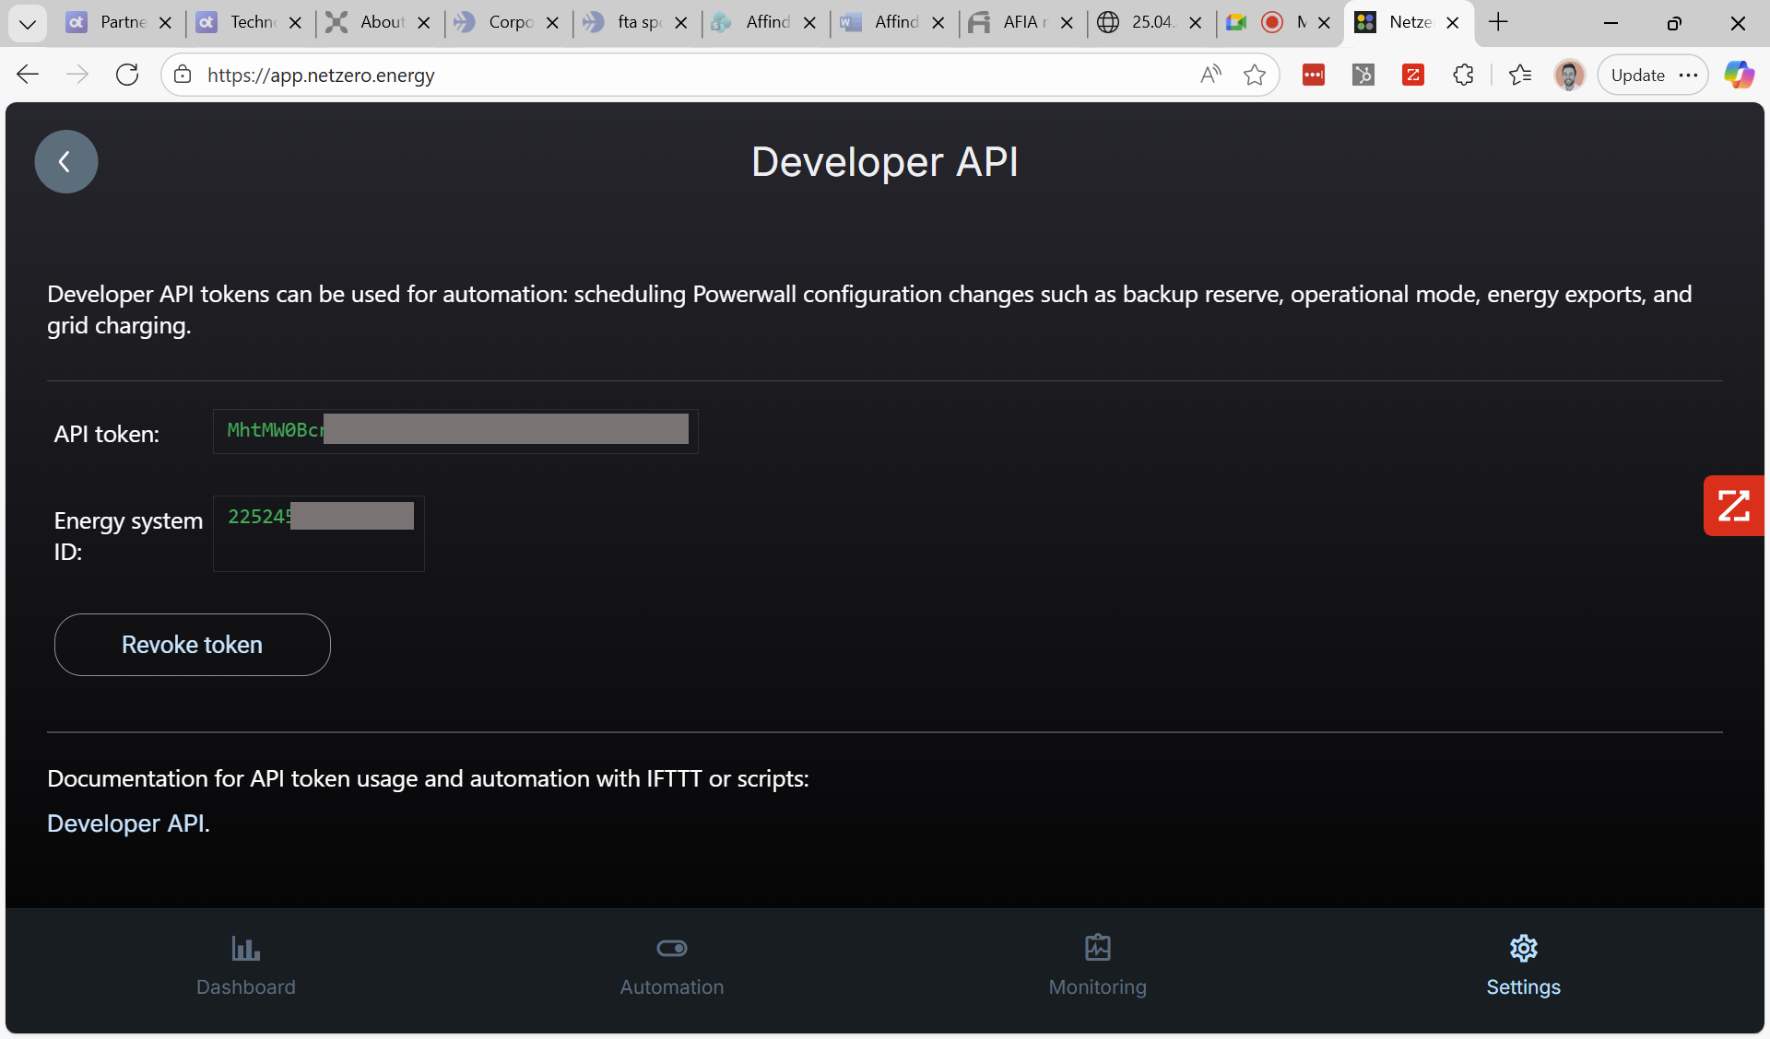Image resolution: width=1770 pixels, height=1039 pixels.
Task: Open Settings via the gear icon
Action: coord(1522,948)
